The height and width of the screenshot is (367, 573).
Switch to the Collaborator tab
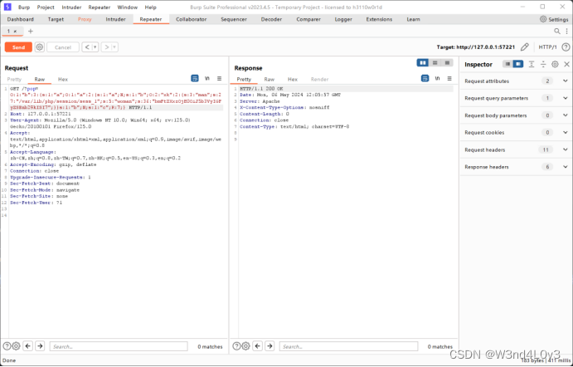point(191,19)
